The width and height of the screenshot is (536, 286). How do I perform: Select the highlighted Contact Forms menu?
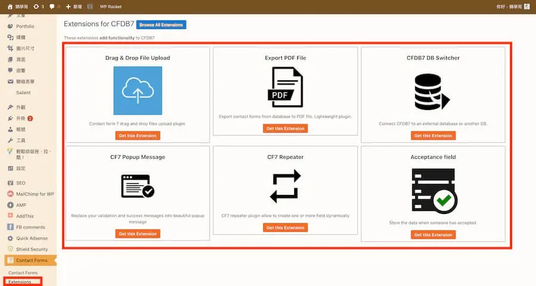(30, 260)
